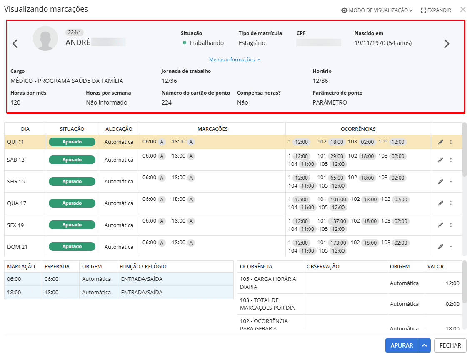Go to previous employee with left arrow
This screenshot has height=355, width=470.
click(15, 44)
